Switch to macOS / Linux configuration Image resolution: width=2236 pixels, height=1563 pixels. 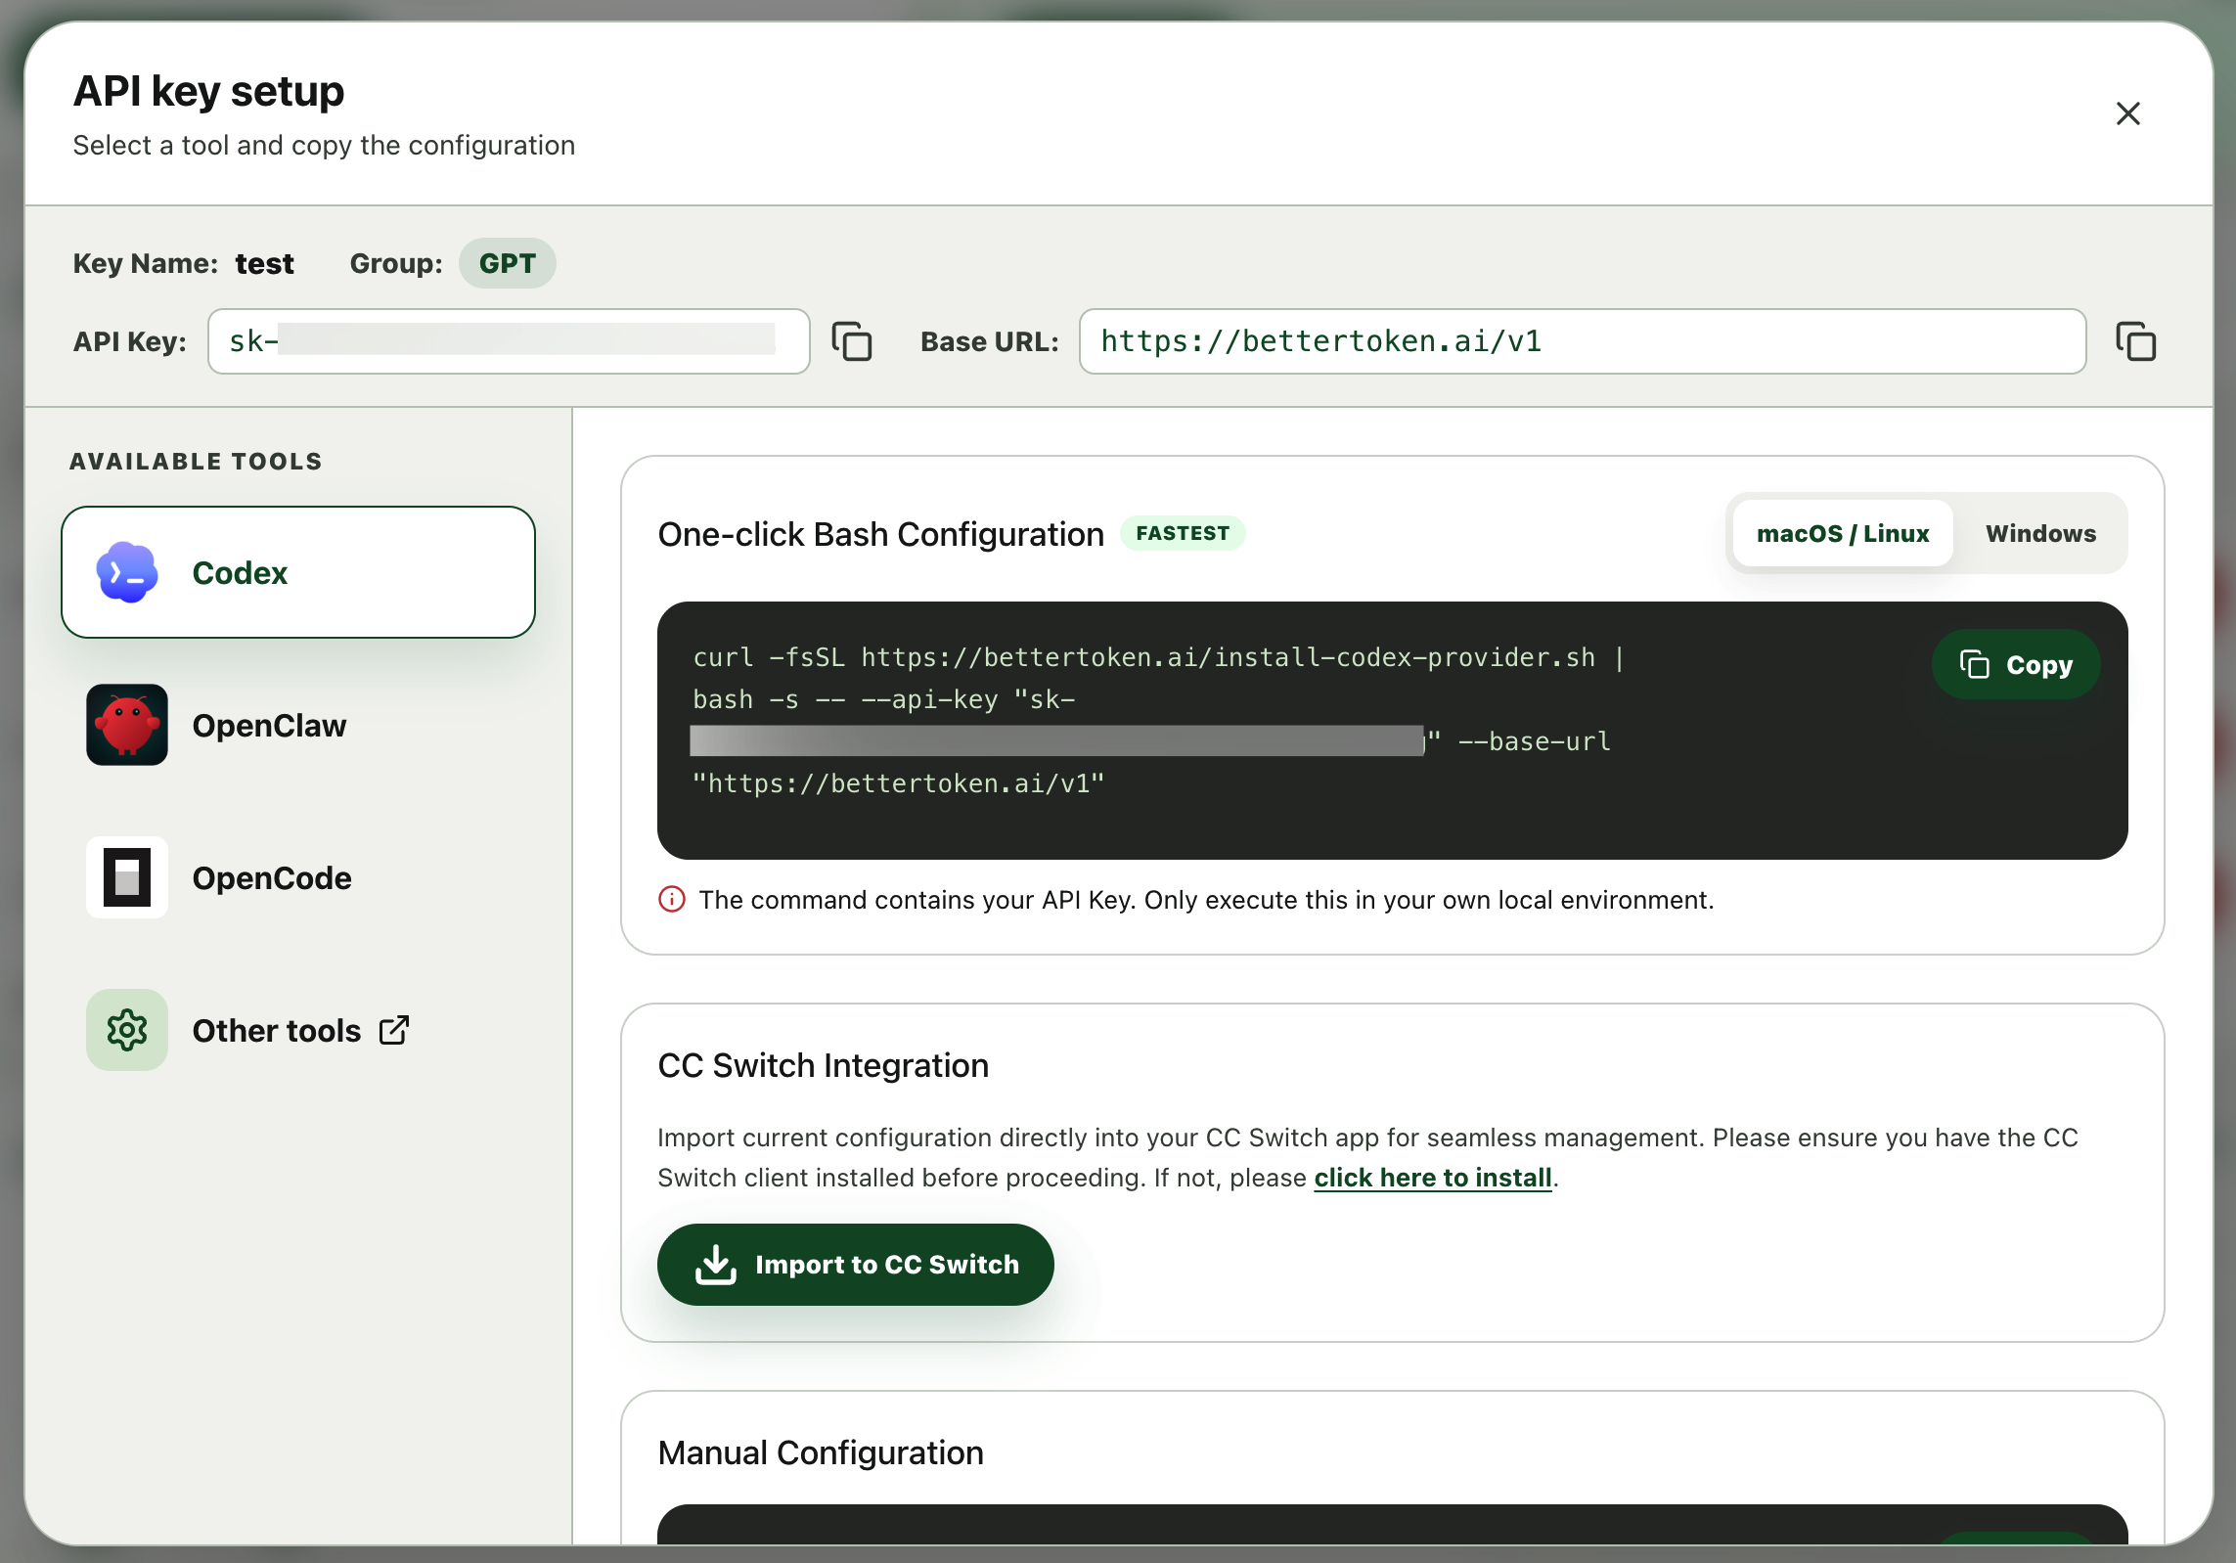click(1843, 533)
